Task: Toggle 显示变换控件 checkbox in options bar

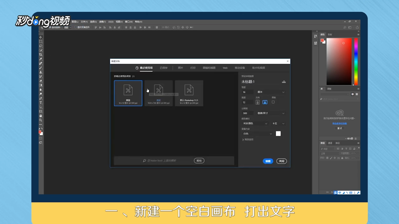Action: pos(75,27)
